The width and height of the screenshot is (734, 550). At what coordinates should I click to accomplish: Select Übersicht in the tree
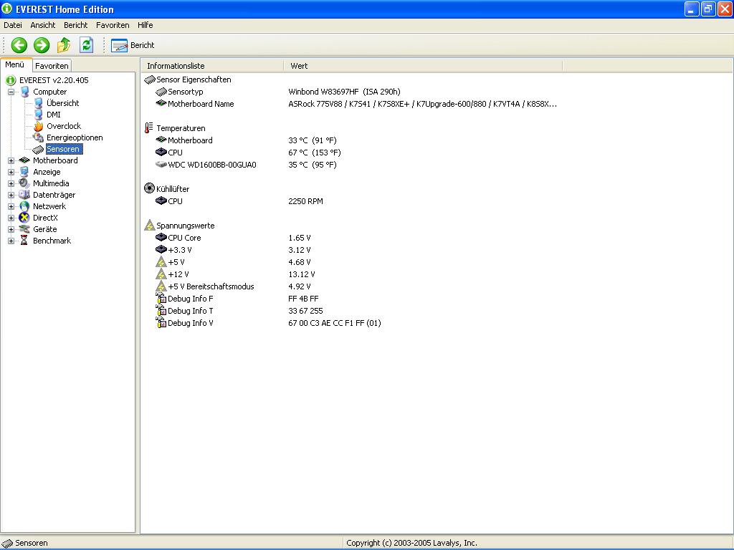point(63,103)
